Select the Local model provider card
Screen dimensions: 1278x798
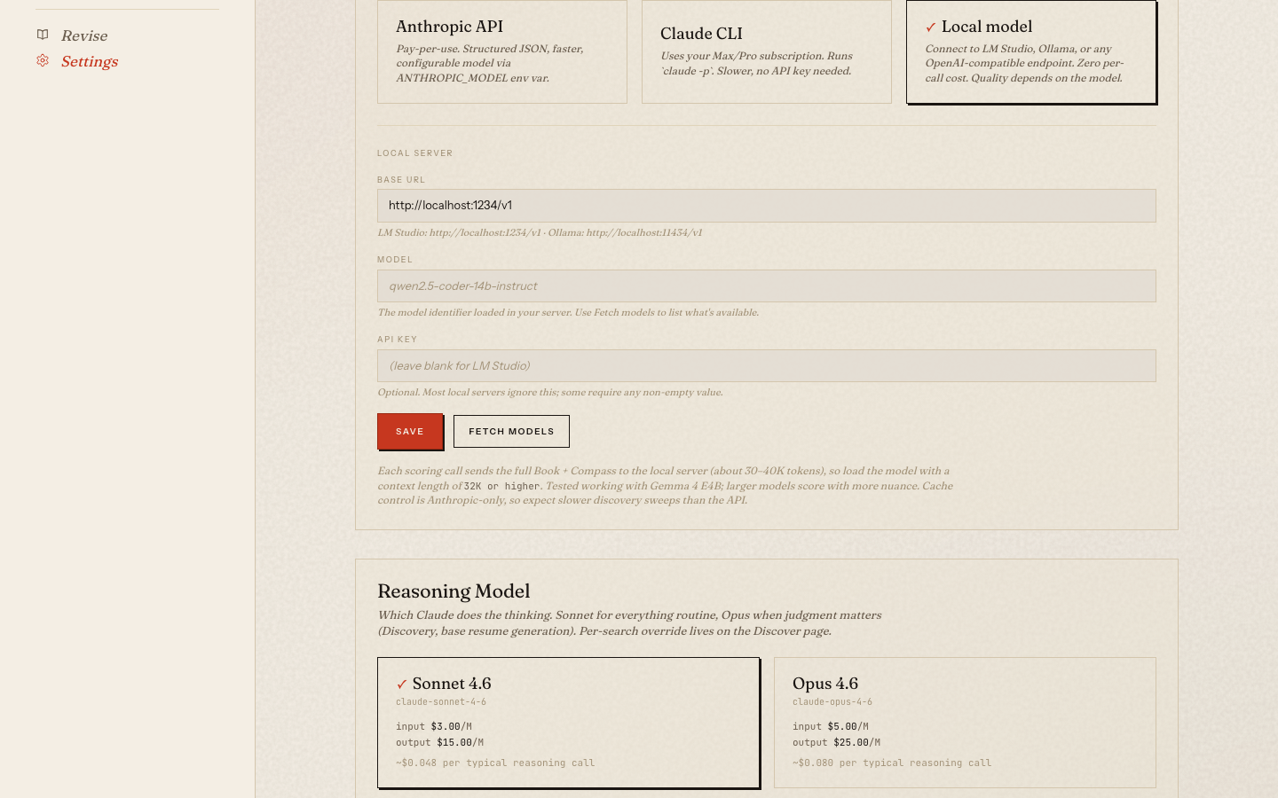[x=1031, y=51]
